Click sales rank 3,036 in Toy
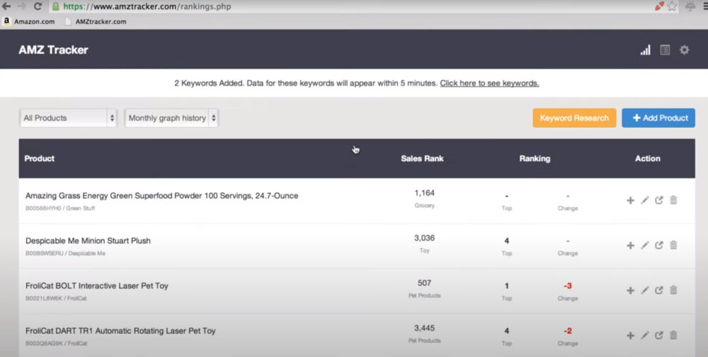708x357 pixels. pyautogui.click(x=424, y=238)
